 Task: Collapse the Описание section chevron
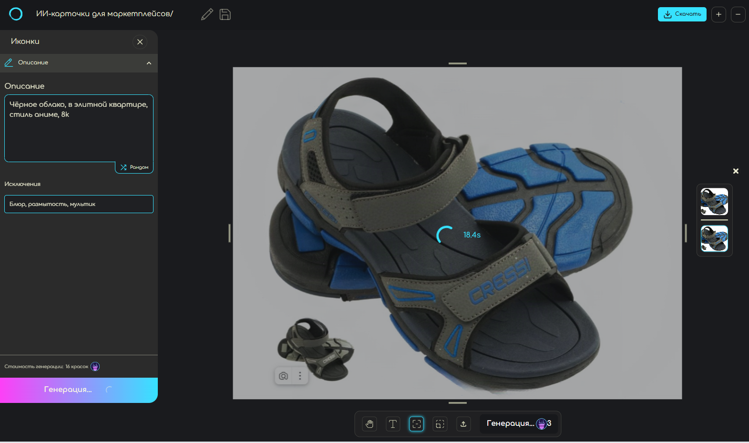click(x=149, y=63)
